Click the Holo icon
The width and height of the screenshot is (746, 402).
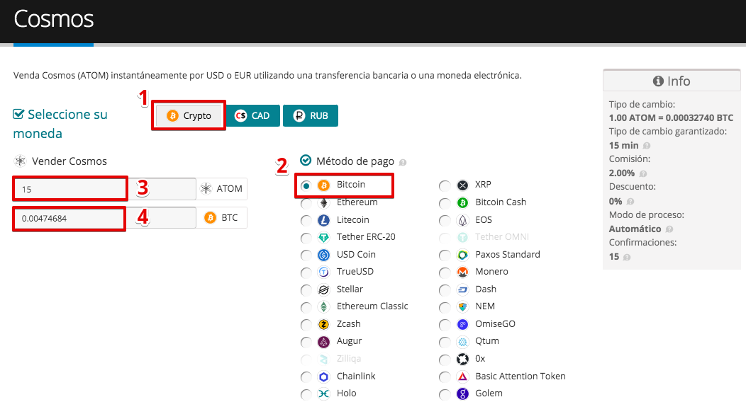[x=323, y=394]
